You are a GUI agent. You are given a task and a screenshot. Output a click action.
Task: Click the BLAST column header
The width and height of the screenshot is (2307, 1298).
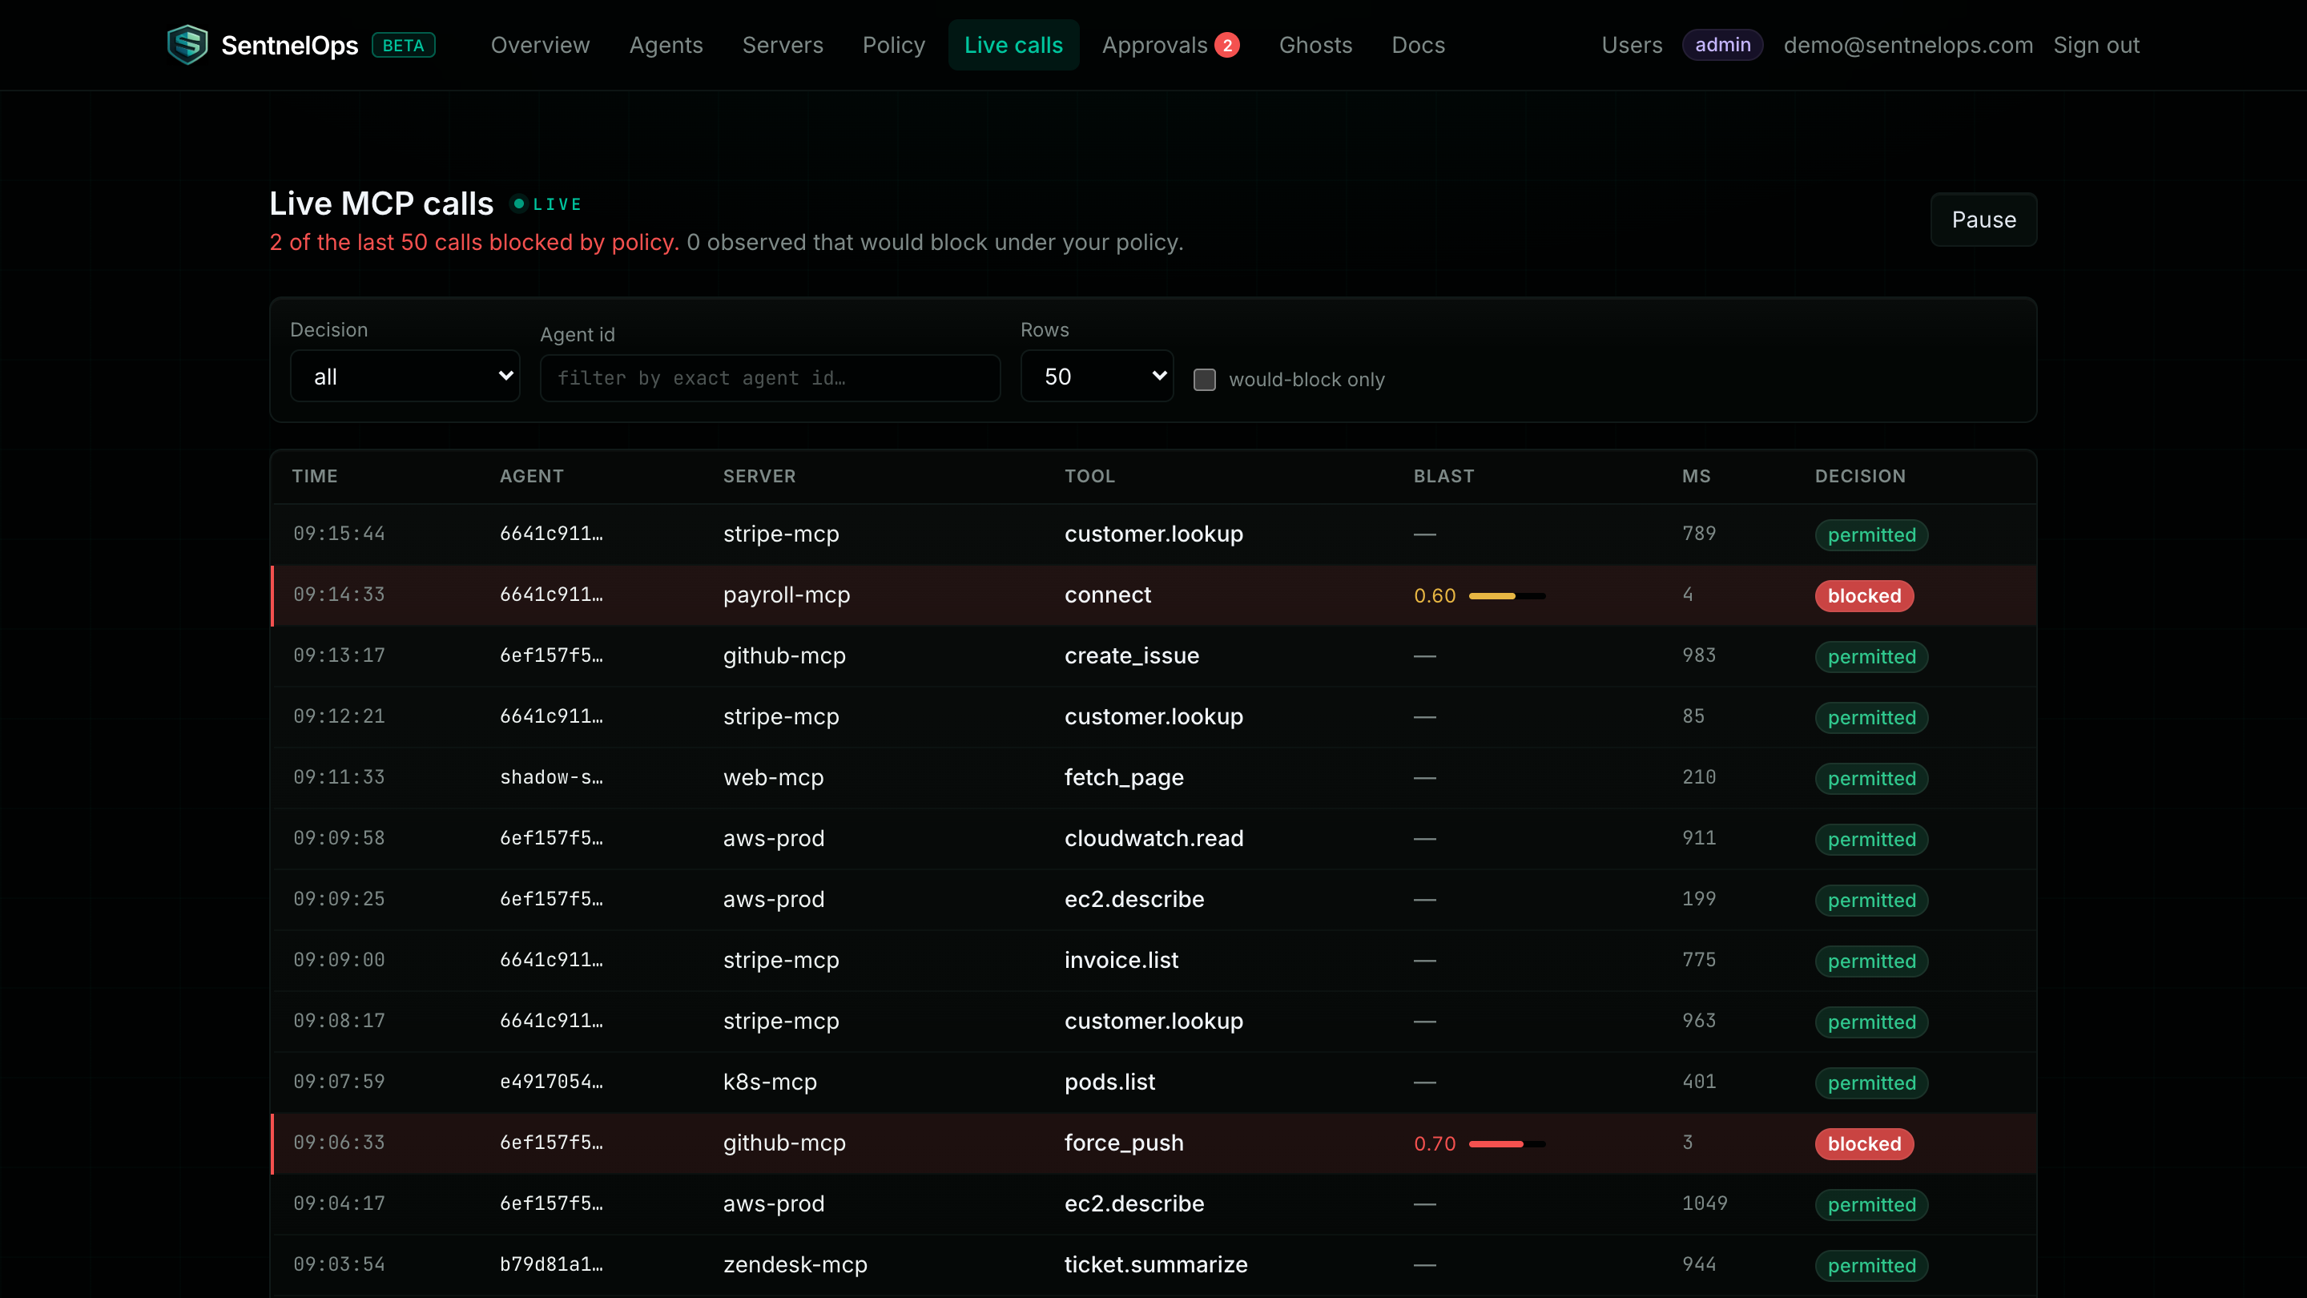coord(1443,477)
